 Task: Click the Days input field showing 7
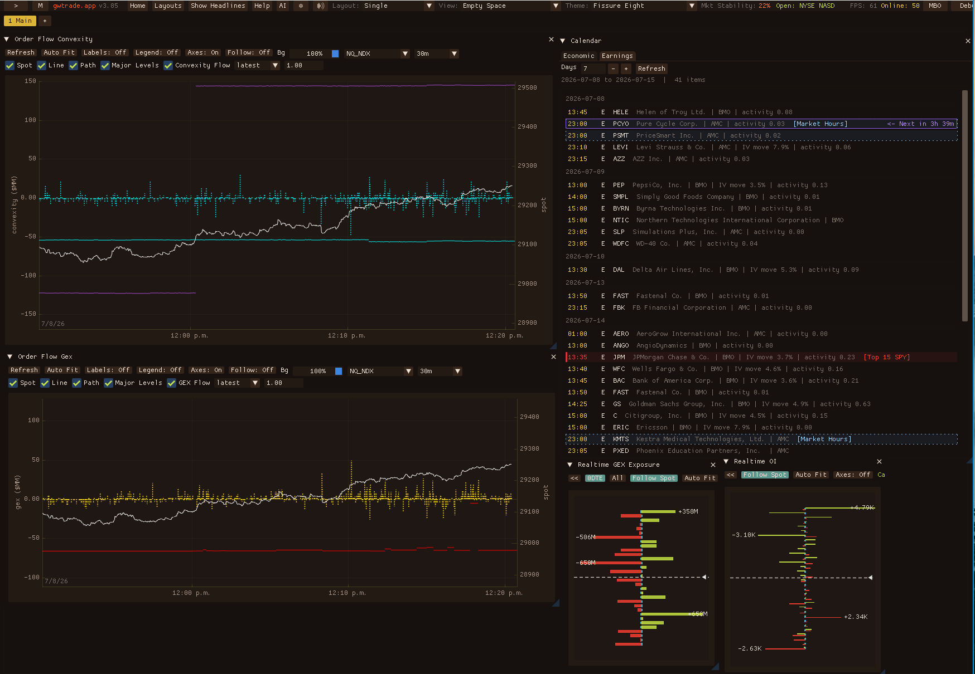pyautogui.click(x=593, y=69)
